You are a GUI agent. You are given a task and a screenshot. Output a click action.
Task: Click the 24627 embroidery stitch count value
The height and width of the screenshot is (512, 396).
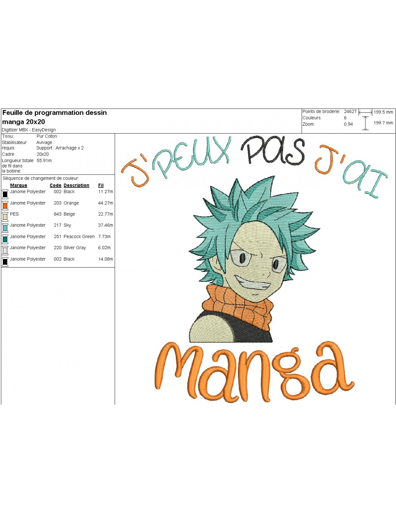[350, 112]
